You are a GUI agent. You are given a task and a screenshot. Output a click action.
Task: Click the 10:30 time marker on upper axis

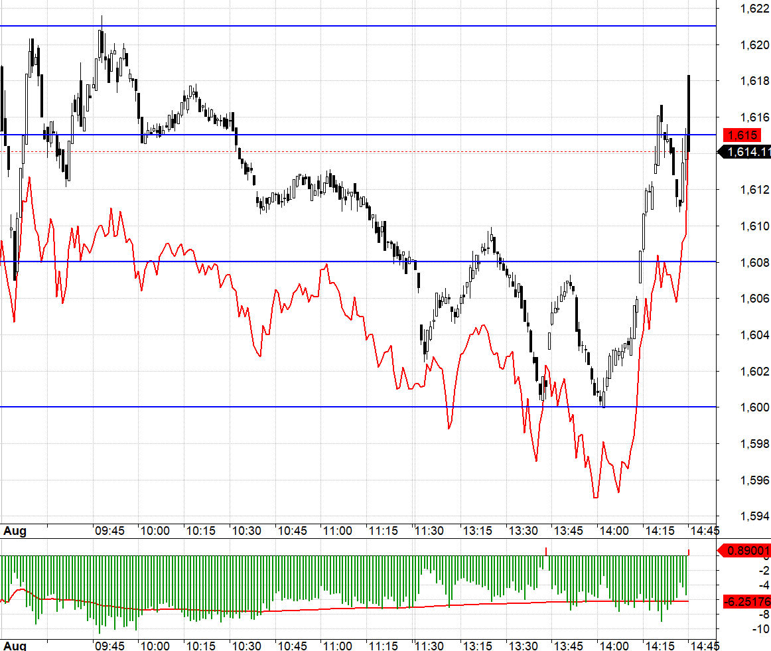[x=246, y=531]
